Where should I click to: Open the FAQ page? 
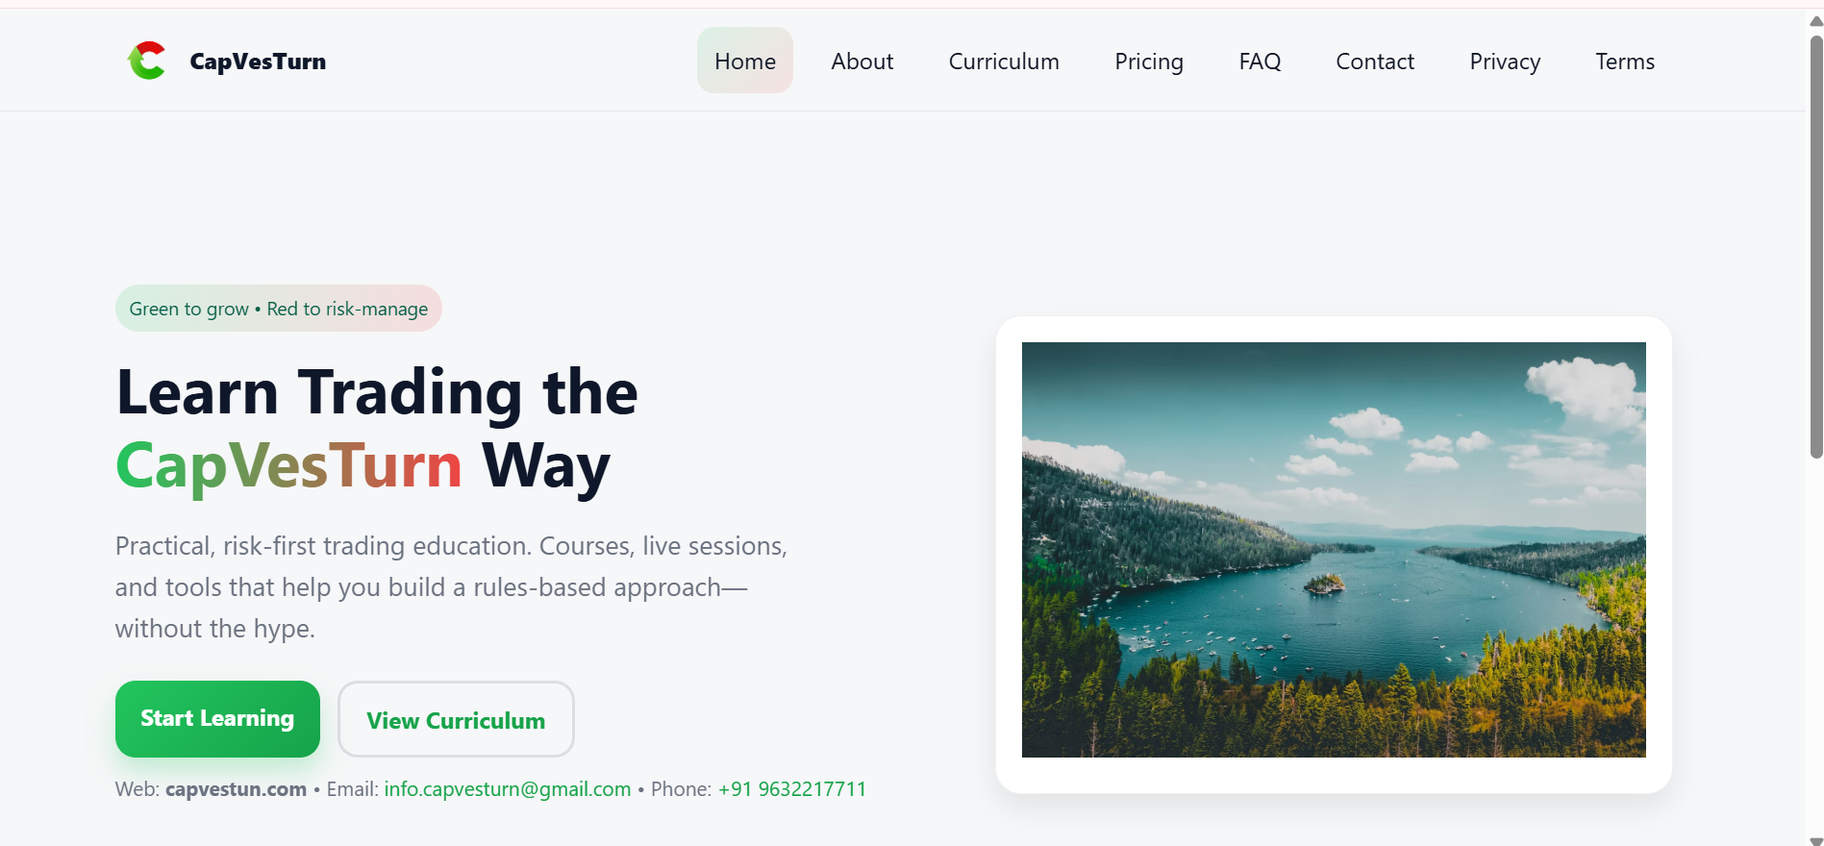coord(1260,62)
